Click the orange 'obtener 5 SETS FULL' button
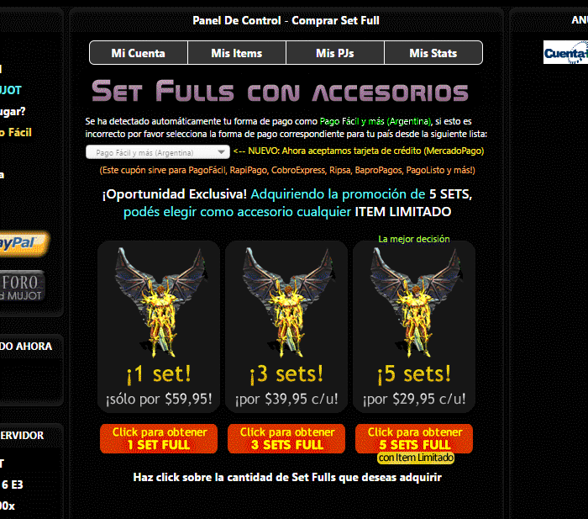The width and height of the screenshot is (588, 519). (414, 438)
